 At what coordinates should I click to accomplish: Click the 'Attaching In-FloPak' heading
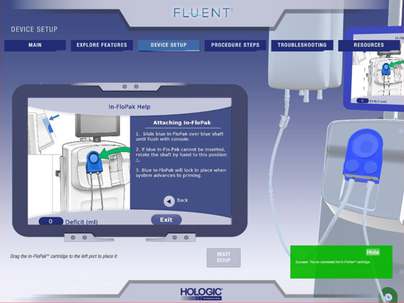coord(182,123)
